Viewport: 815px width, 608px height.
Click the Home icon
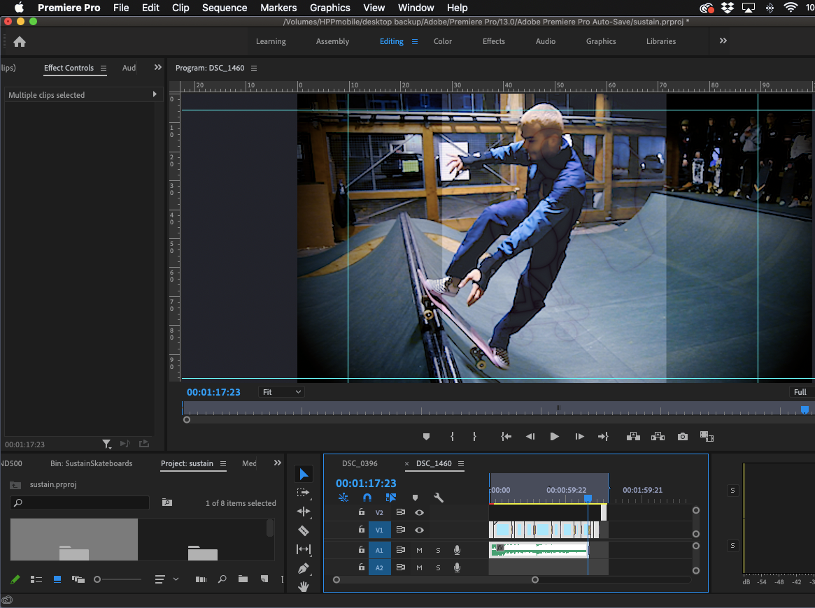(20, 42)
